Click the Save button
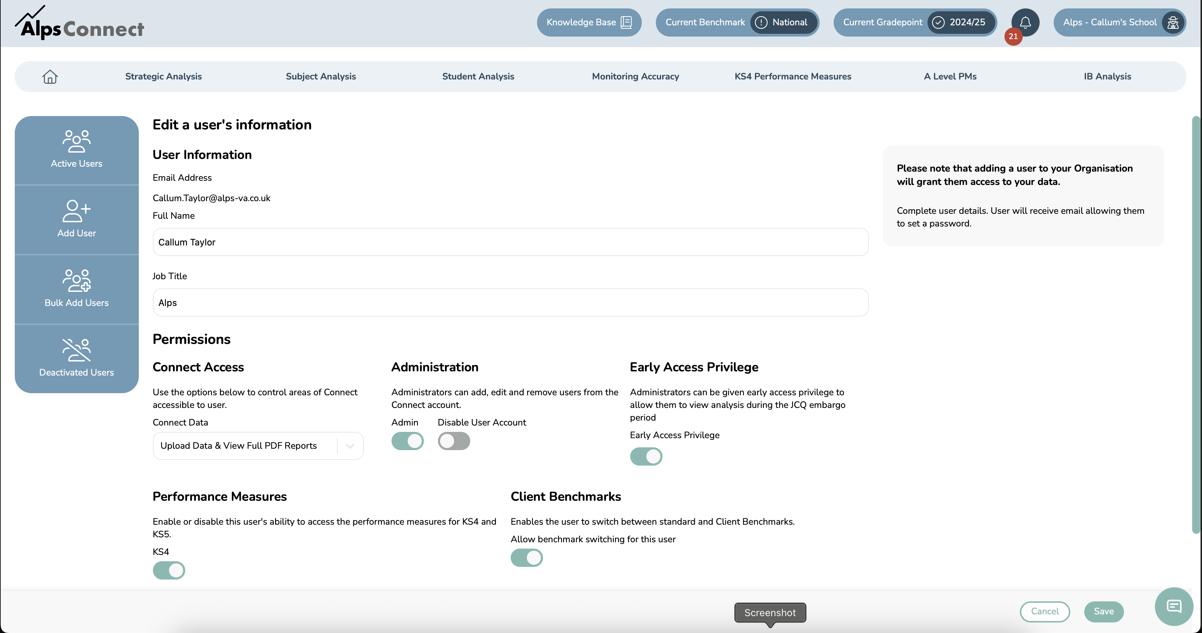This screenshot has width=1202, height=633. tap(1104, 612)
